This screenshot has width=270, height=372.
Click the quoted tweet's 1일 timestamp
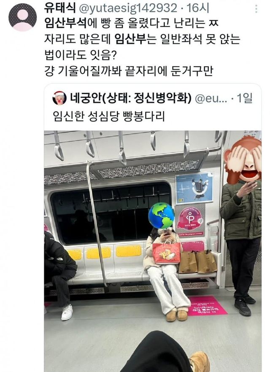pyautogui.click(x=244, y=98)
